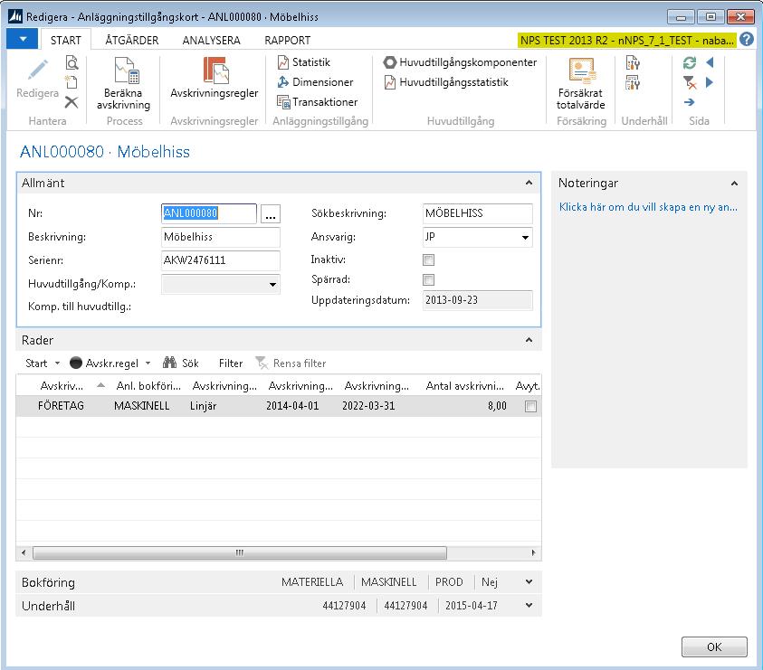Click the Sökbeskrivning field
The width and height of the screenshot is (763, 670).
point(477,213)
